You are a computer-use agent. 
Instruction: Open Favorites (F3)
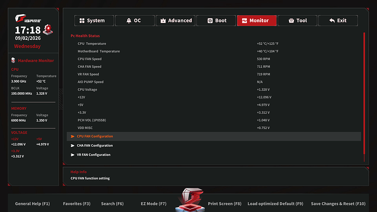pyautogui.click(x=76, y=204)
